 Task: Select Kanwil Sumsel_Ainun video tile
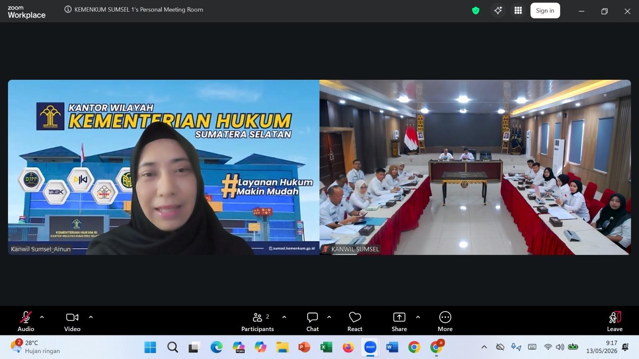(164, 167)
